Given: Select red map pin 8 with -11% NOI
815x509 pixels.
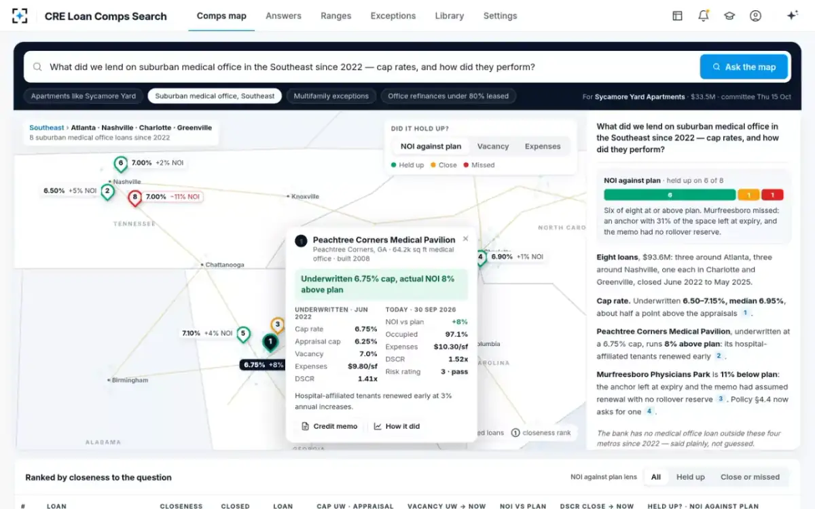Looking at the screenshot, I should point(135,198).
